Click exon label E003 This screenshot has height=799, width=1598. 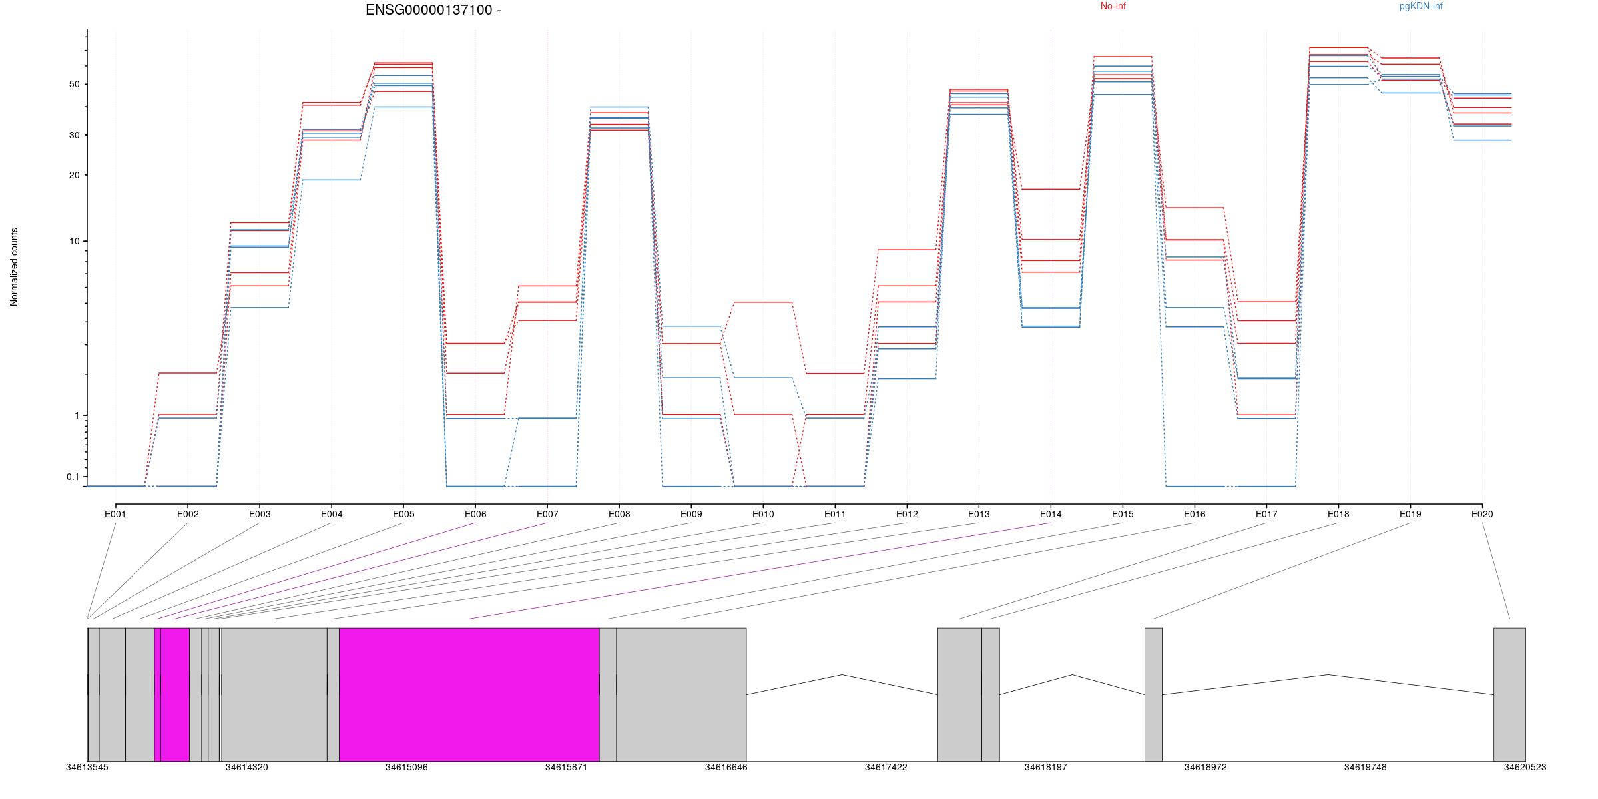(x=260, y=514)
